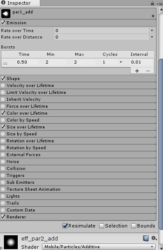Grab the burst row reorder handle
This screenshot has width=163, height=250.
pos(5,63)
